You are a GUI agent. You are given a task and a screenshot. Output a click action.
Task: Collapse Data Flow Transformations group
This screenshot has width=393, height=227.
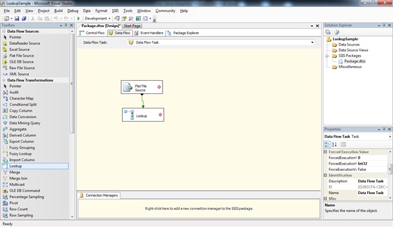pyautogui.click(x=4, y=80)
